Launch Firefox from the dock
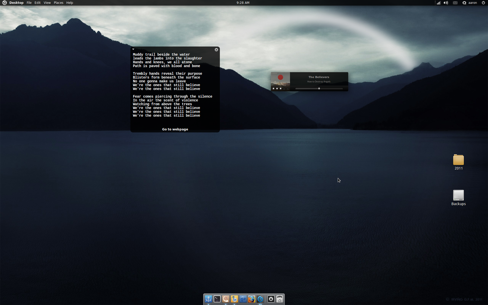 252,299
